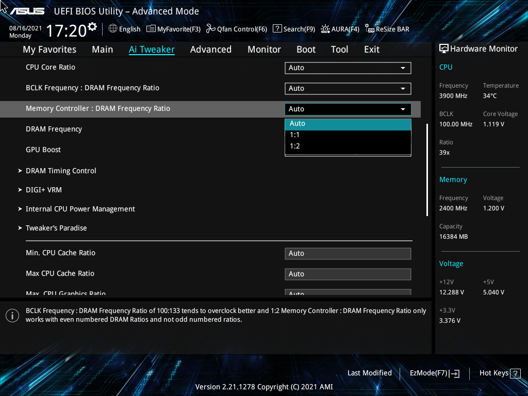The image size is (528, 396).
Task: Select the GPU Boost row
Action: point(43,150)
